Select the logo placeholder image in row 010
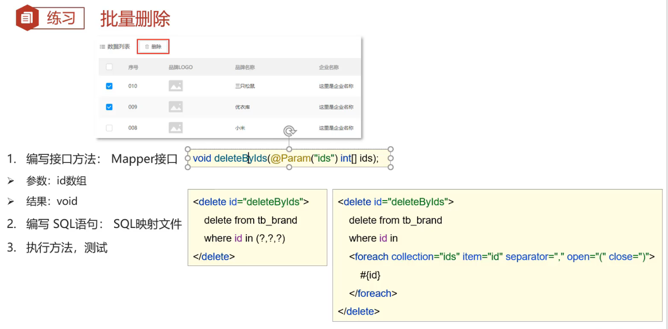668x329 pixels. tap(176, 86)
